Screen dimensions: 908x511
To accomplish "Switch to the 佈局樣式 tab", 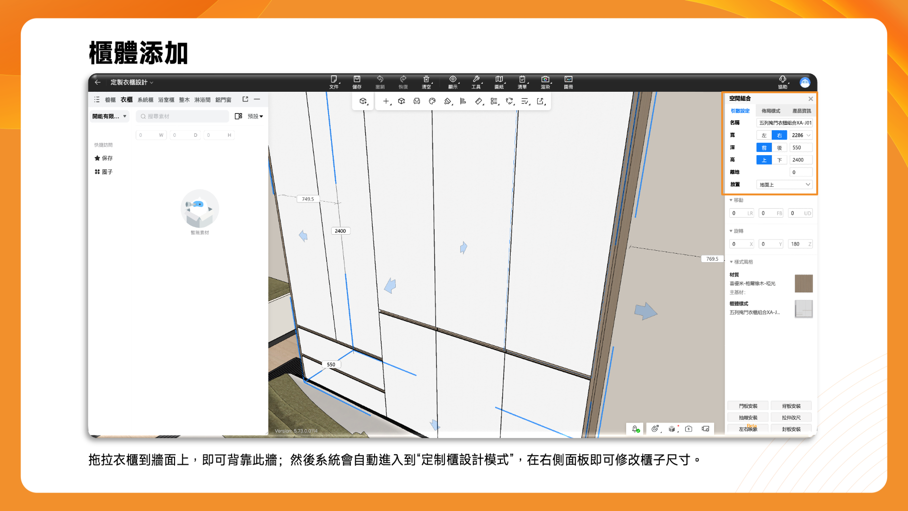I will 771,111.
